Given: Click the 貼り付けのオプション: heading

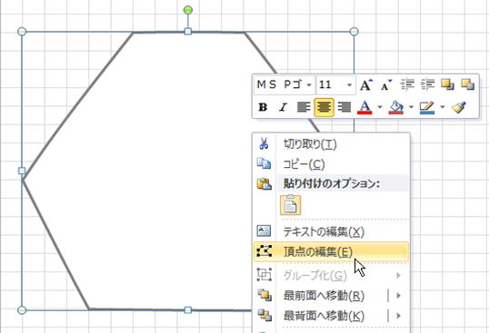Looking at the screenshot, I should (332, 183).
